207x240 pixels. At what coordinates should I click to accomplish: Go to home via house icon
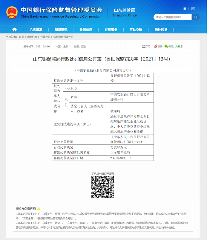coord(14,30)
